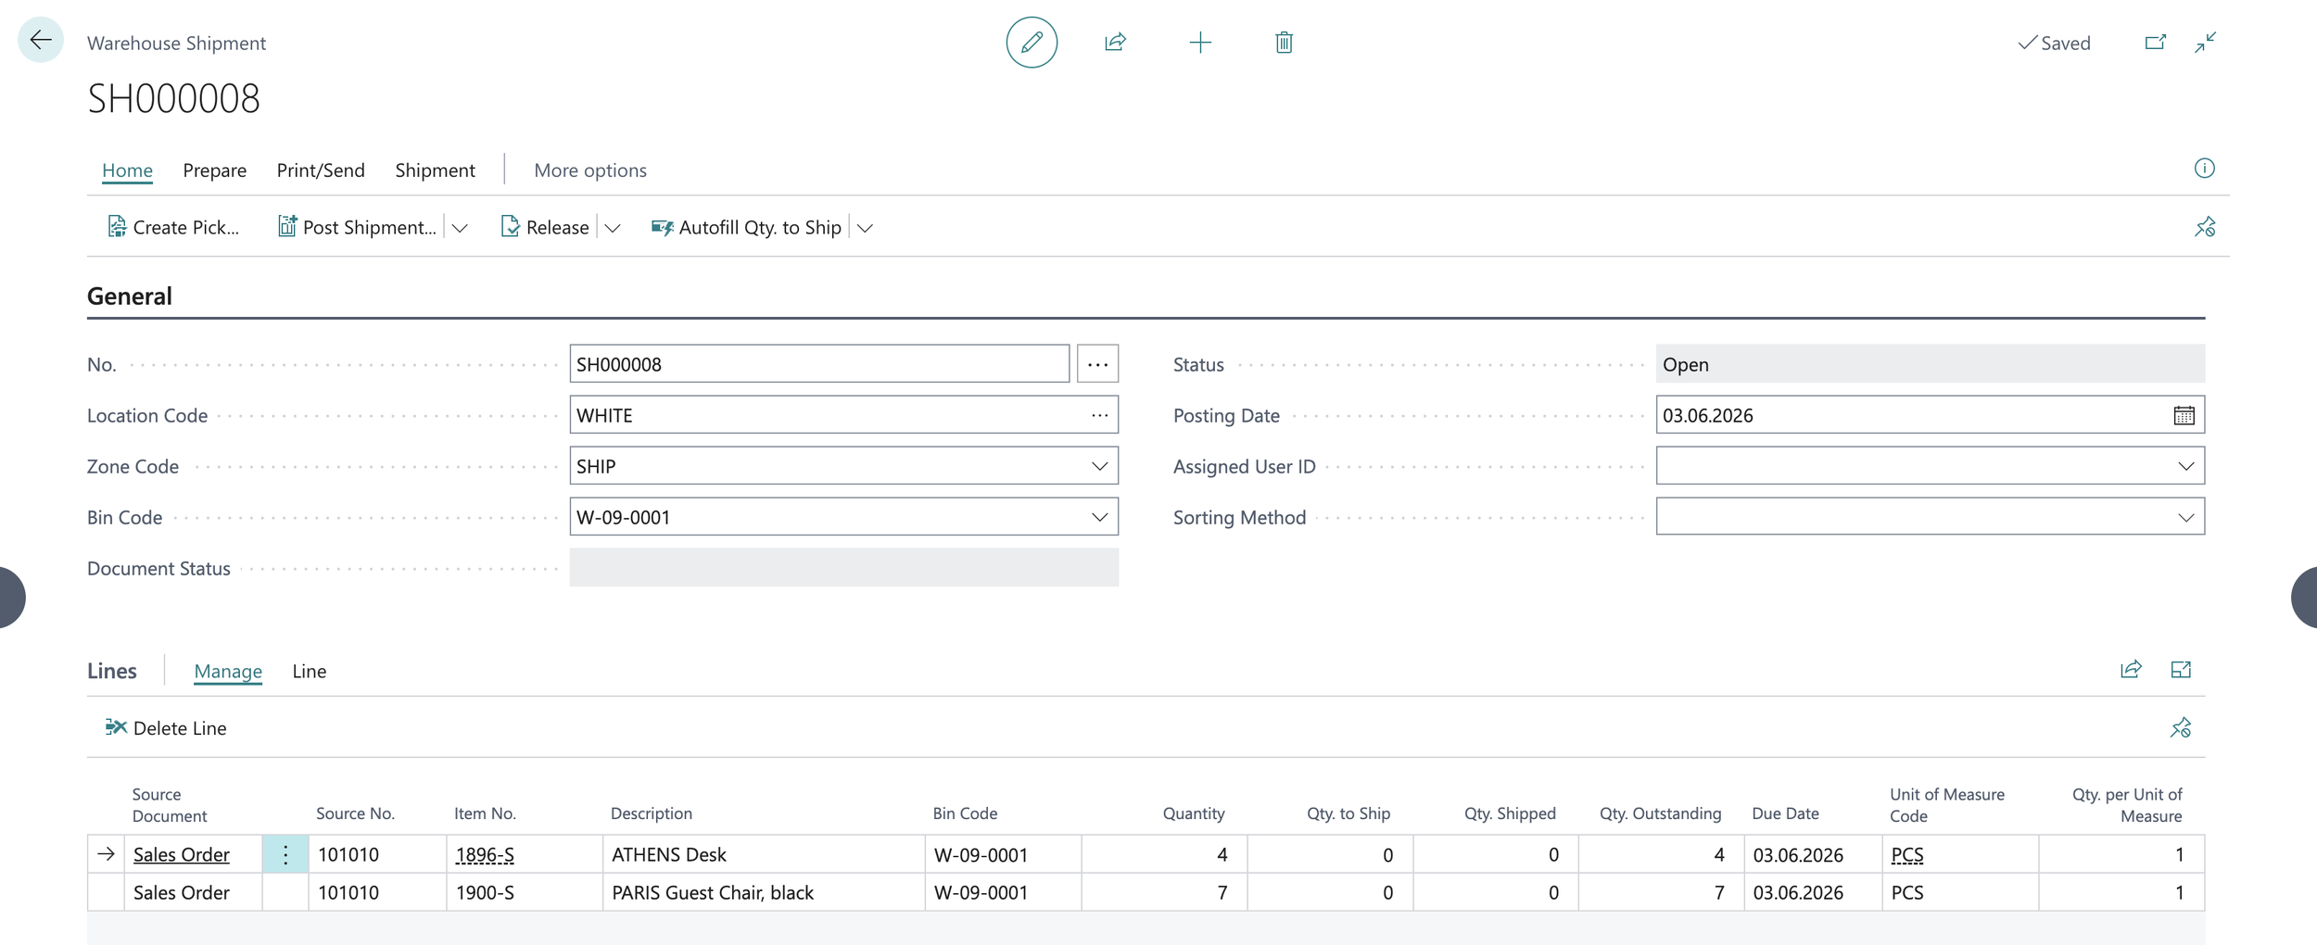Open the Shipment tab
The width and height of the screenshot is (2317, 945).
[435, 170]
